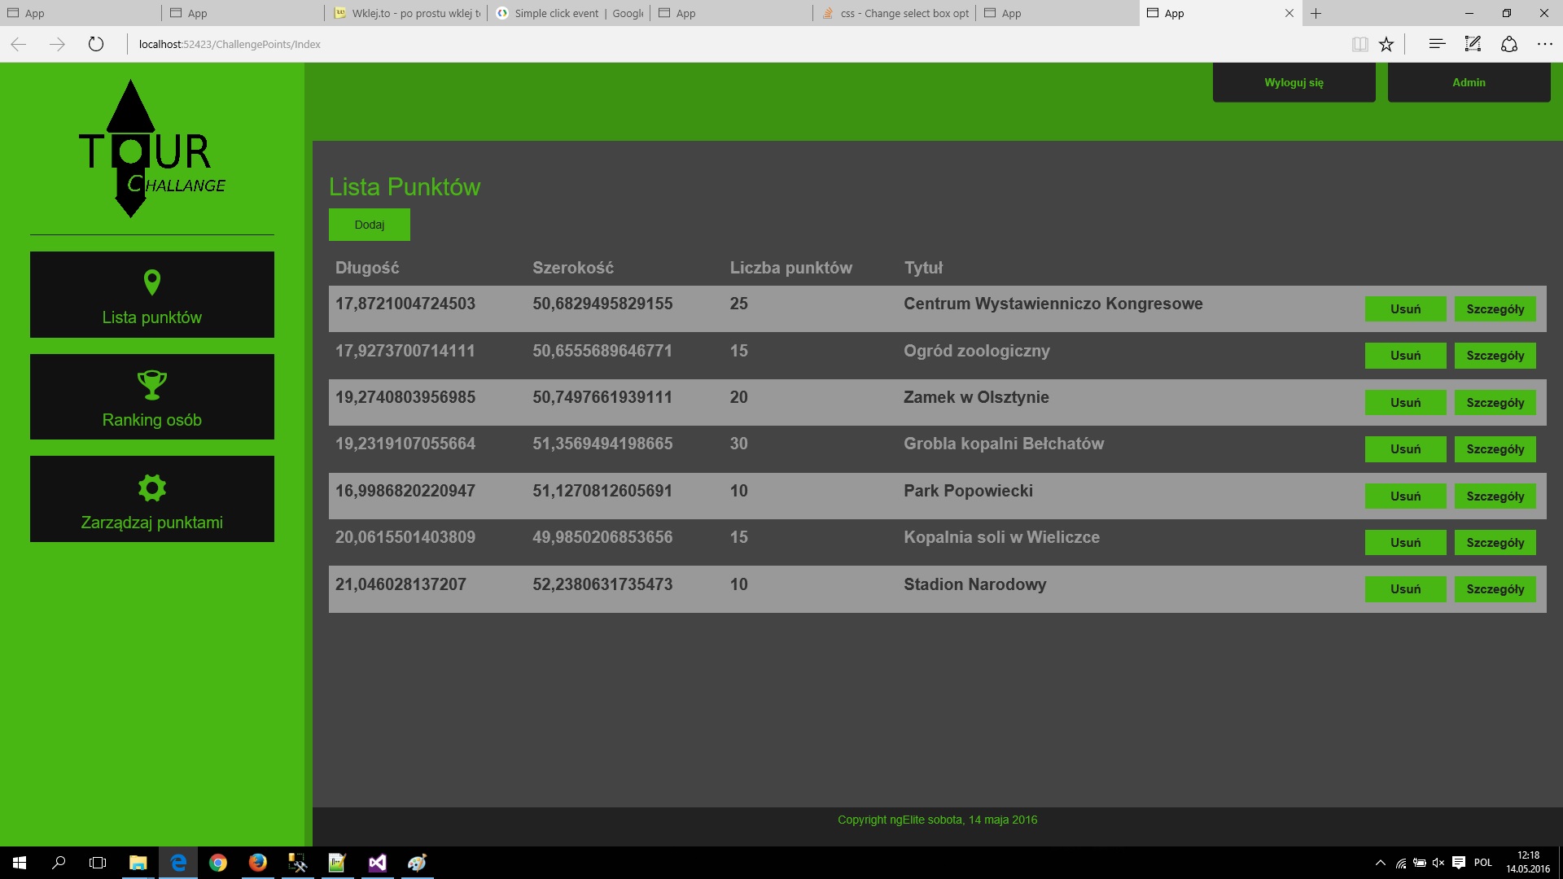Add page to favorites with star icon
1563x879 pixels.
pyautogui.click(x=1386, y=44)
